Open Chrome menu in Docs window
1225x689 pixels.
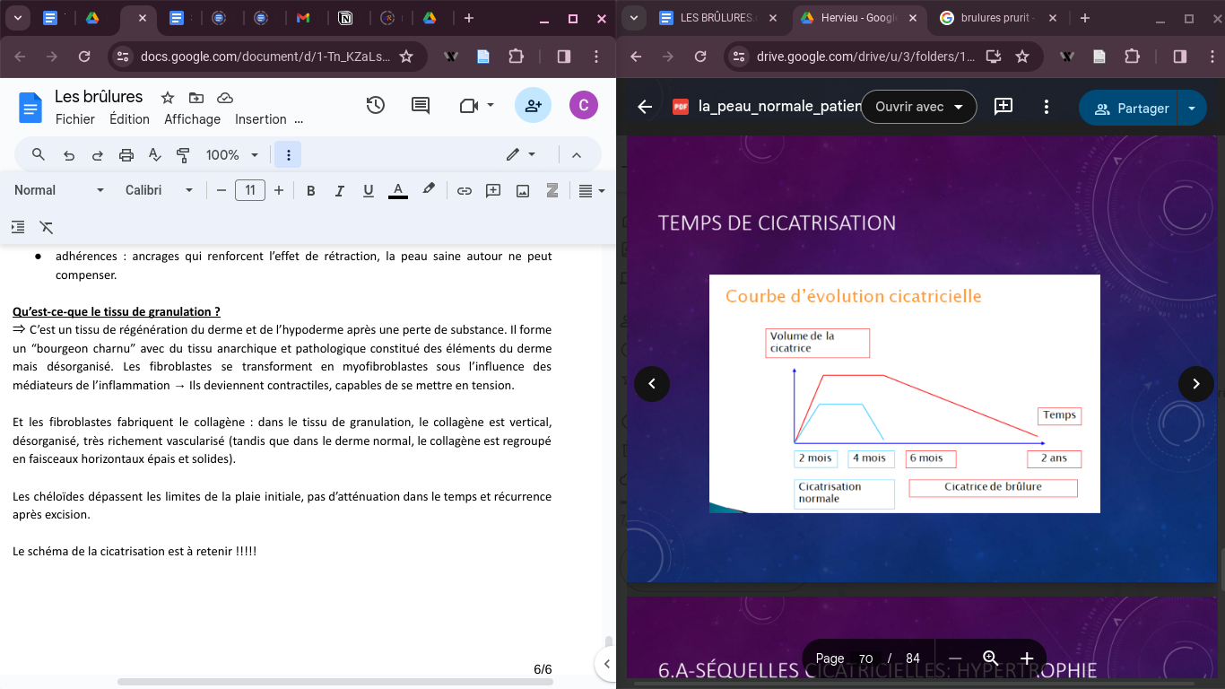coord(597,57)
